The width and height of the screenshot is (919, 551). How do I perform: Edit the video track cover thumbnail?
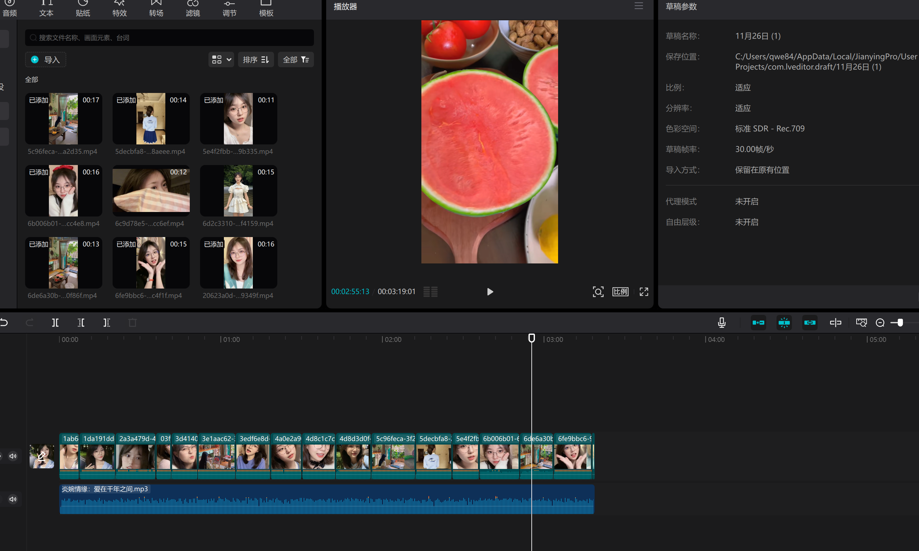tap(41, 456)
